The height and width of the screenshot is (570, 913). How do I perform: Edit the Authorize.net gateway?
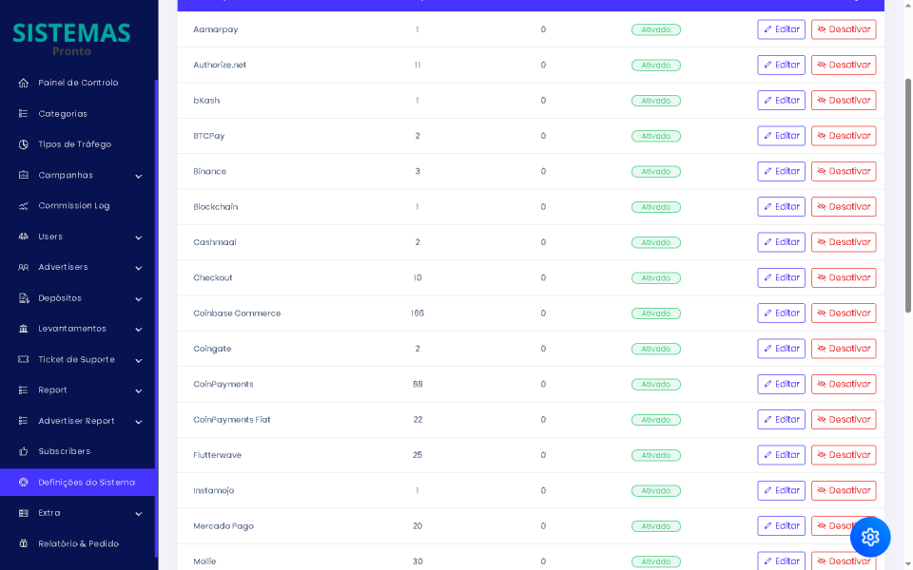point(781,66)
